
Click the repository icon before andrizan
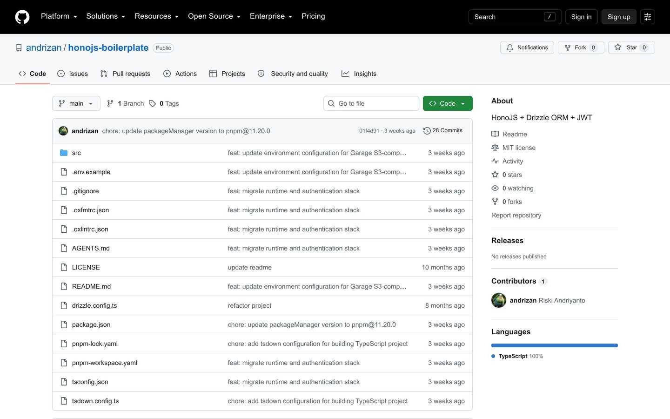pyautogui.click(x=19, y=48)
